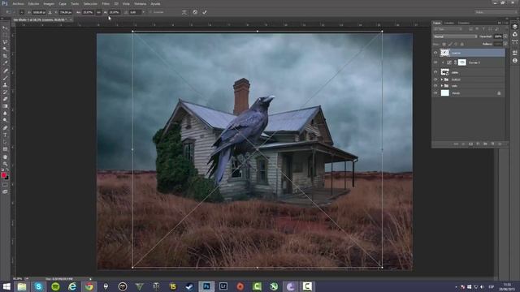This screenshot has height=292, width=520.
Task: Switch to the Canales tab
Action: (x=449, y=23)
